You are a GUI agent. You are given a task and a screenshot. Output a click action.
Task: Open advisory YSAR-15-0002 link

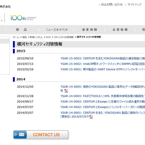point(103,64)
